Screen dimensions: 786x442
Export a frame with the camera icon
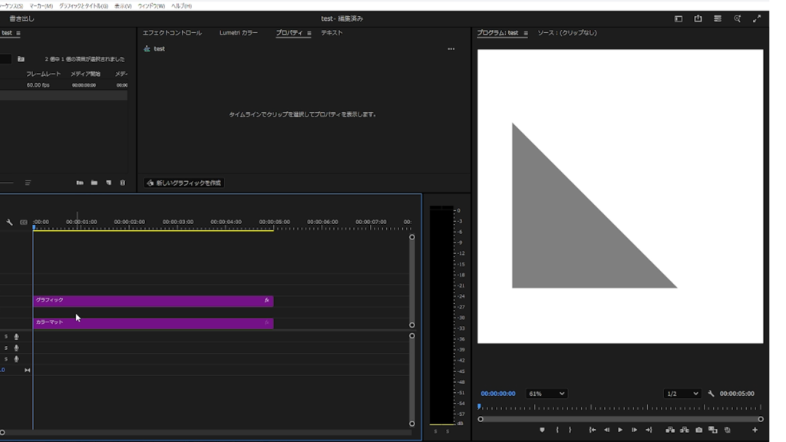point(698,430)
